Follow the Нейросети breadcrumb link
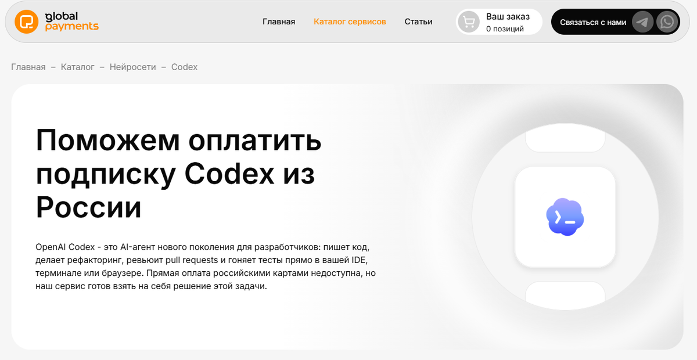This screenshot has height=360, width=697. (x=133, y=67)
